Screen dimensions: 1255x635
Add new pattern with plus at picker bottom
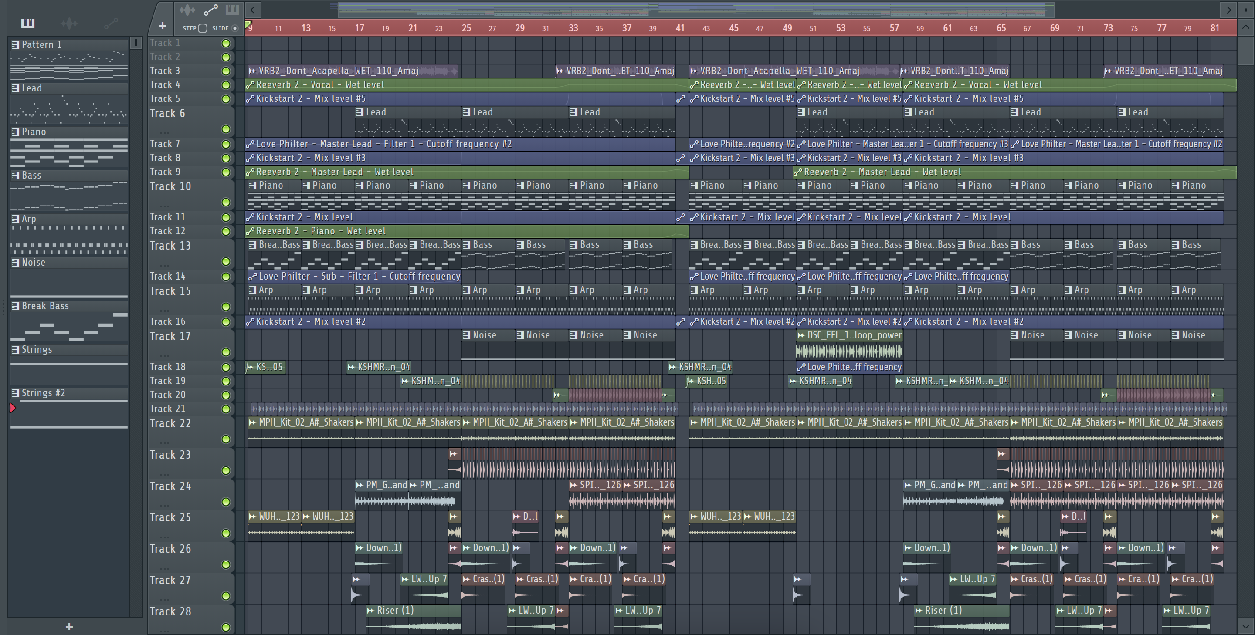pyautogui.click(x=69, y=627)
